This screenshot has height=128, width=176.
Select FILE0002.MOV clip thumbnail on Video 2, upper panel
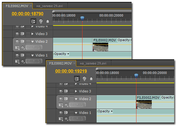101,47
